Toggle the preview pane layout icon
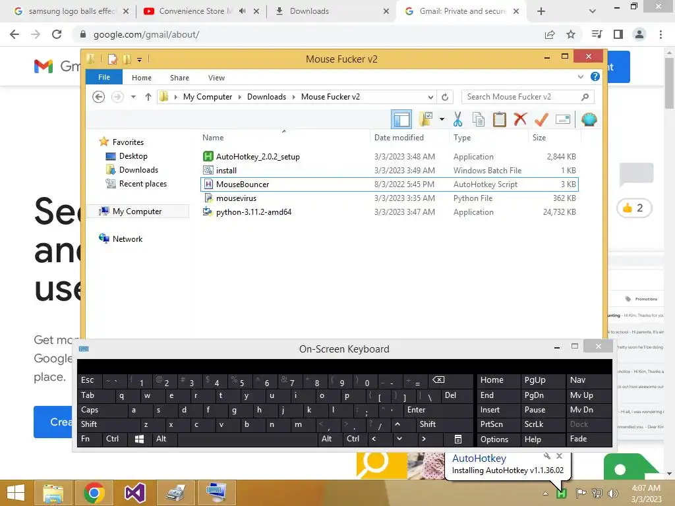This screenshot has height=506, width=675. (401, 119)
